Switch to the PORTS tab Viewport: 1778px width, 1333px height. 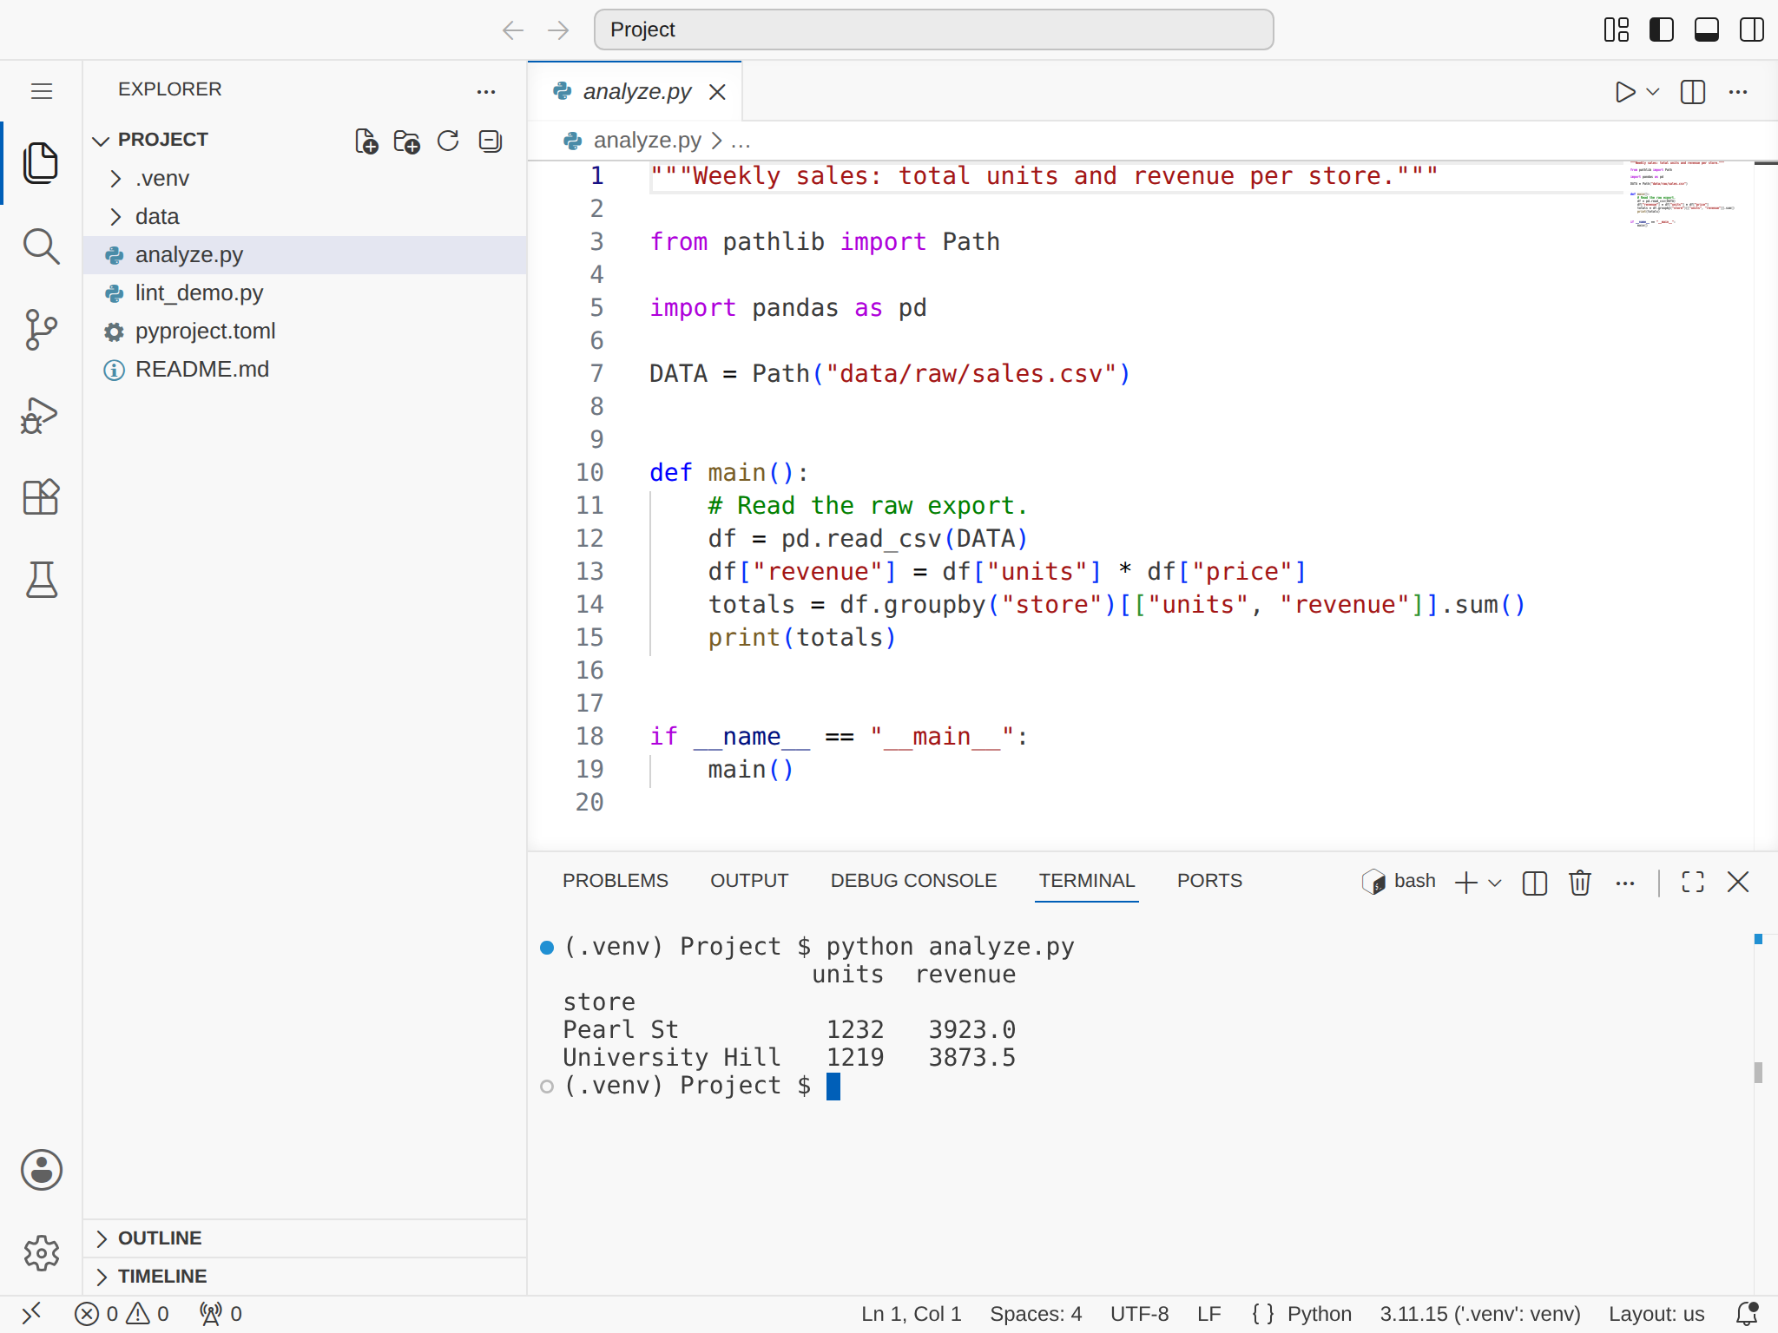1209,881
